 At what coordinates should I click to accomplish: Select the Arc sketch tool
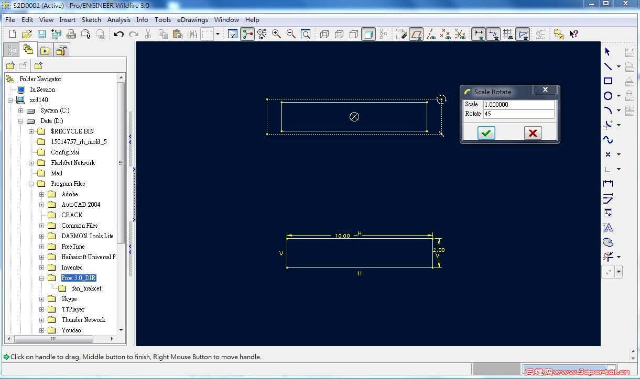(x=608, y=110)
